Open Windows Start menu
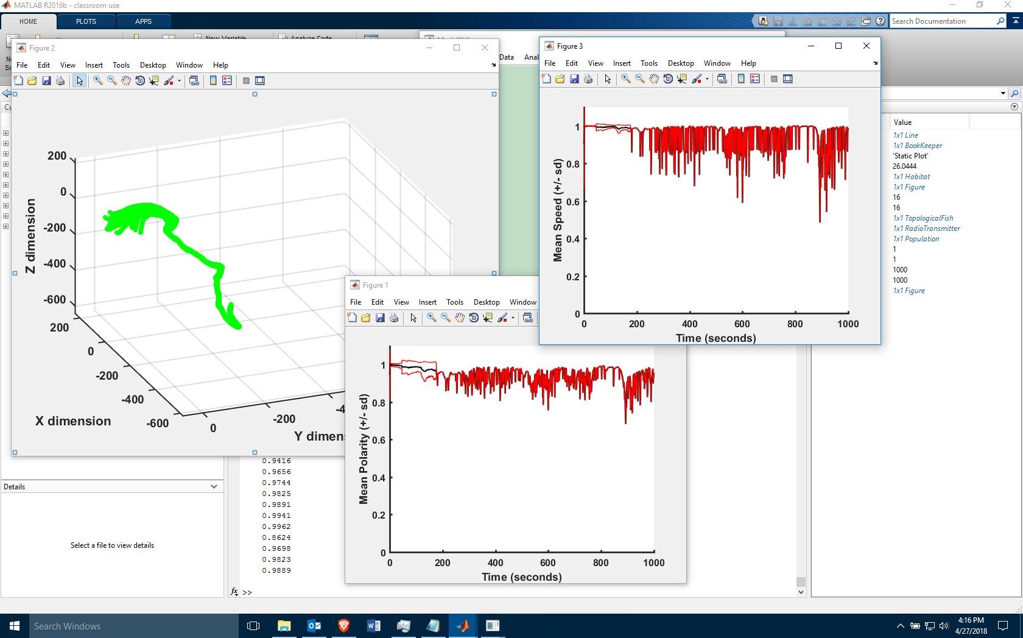Image resolution: width=1023 pixels, height=638 pixels. point(15,626)
